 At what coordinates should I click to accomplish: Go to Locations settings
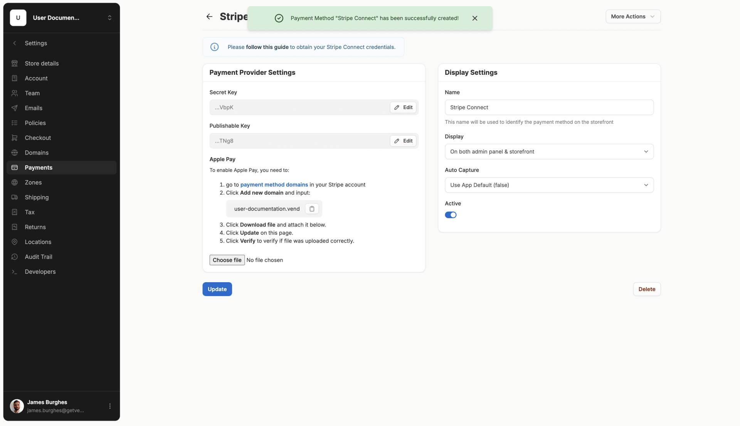(62, 242)
